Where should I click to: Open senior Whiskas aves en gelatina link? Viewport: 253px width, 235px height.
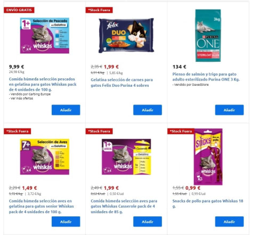pos(42,206)
